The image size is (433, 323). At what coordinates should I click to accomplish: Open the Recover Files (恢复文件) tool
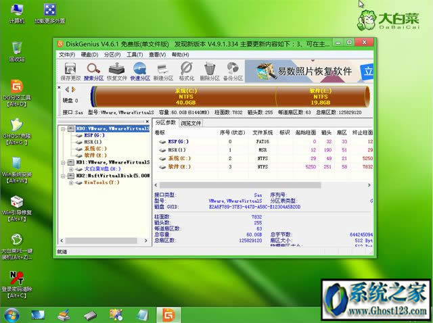(x=117, y=71)
